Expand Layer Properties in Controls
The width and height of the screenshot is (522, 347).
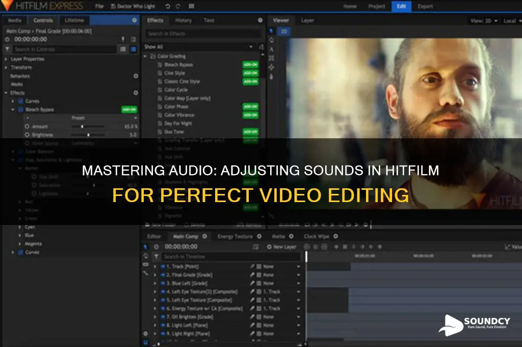click(6, 59)
